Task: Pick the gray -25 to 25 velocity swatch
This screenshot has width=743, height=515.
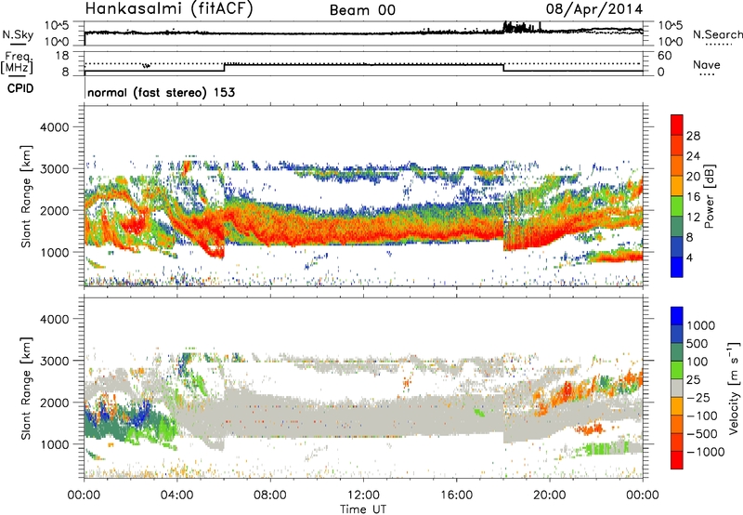Action: click(x=677, y=388)
